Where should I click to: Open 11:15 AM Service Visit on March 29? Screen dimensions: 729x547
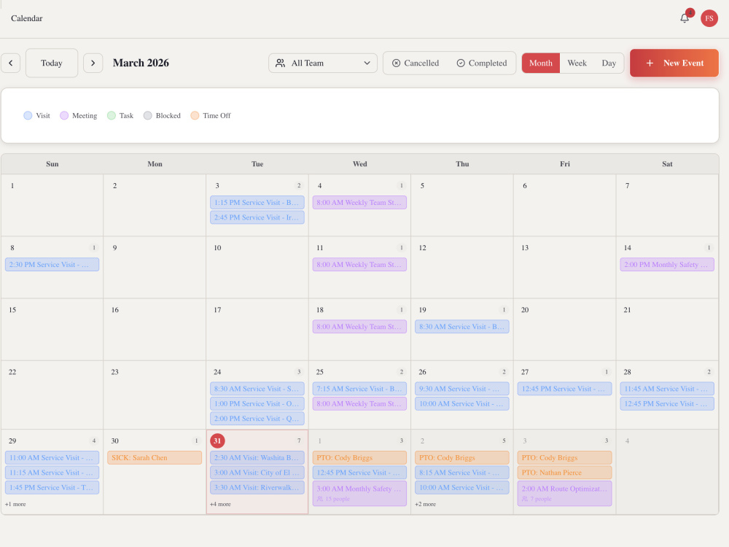click(x=52, y=473)
